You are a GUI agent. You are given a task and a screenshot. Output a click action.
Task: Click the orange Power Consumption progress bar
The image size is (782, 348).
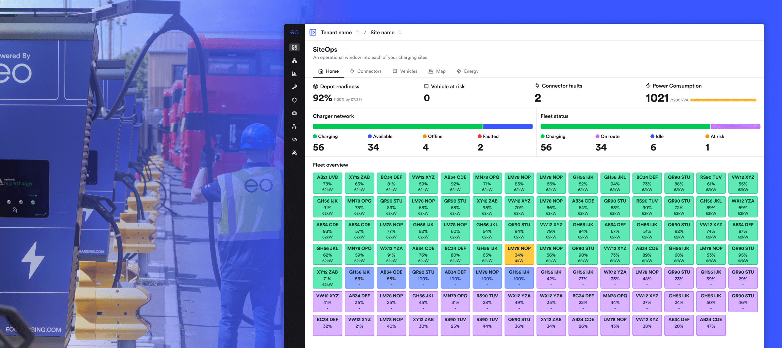(x=723, y=100)
